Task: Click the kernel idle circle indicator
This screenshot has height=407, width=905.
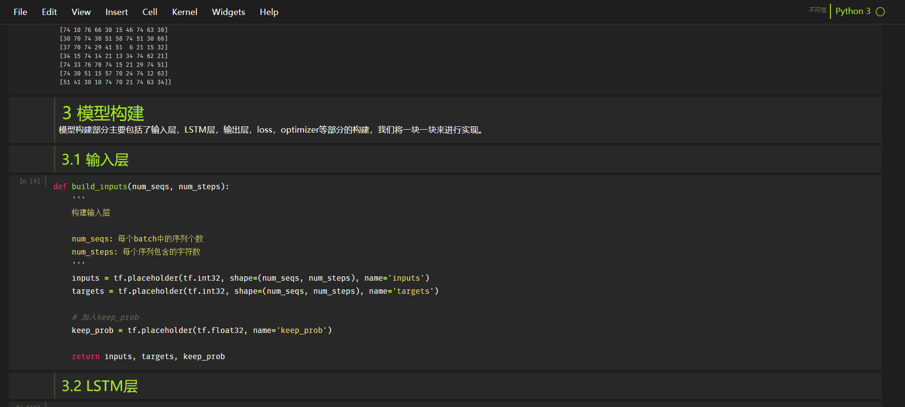Action: tap(880, 12)
